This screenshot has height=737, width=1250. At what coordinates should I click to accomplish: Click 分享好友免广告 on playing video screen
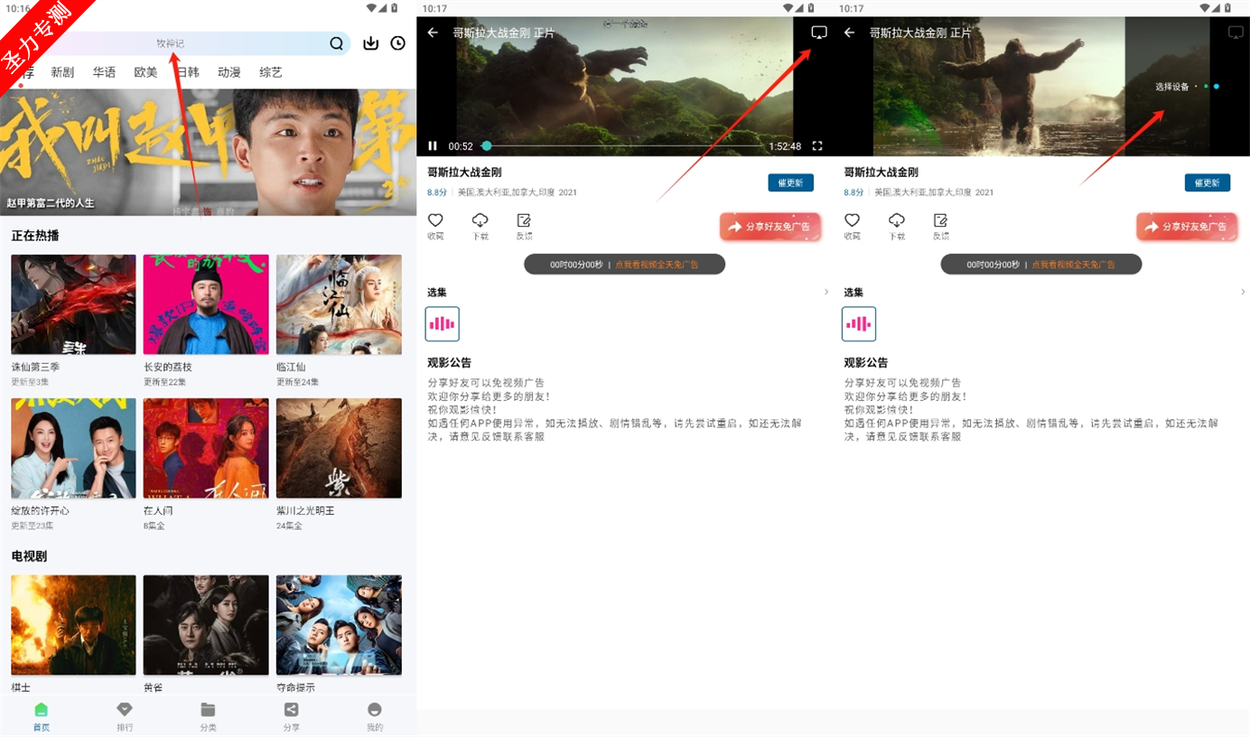click(770, 227)
